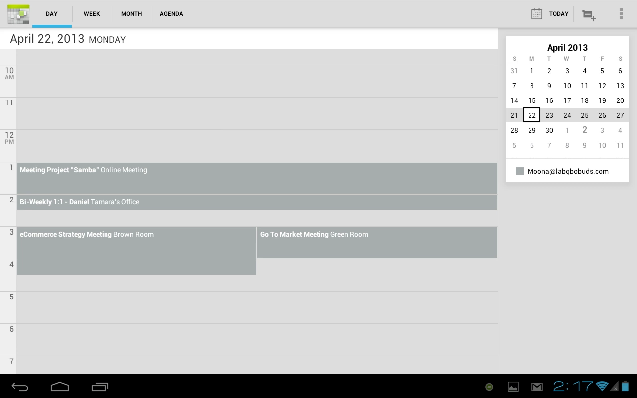Click the 2:17 system clock
Viewport: 637px width, 398px height.
[x=573, y=386]
